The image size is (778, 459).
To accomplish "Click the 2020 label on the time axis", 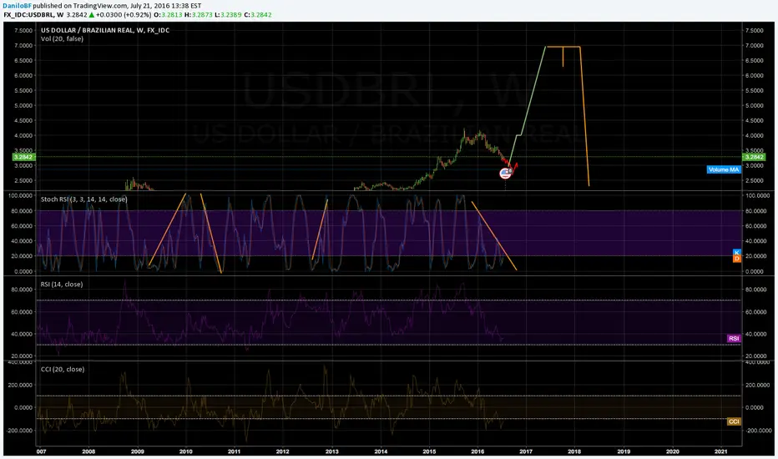I will (672, 451).
